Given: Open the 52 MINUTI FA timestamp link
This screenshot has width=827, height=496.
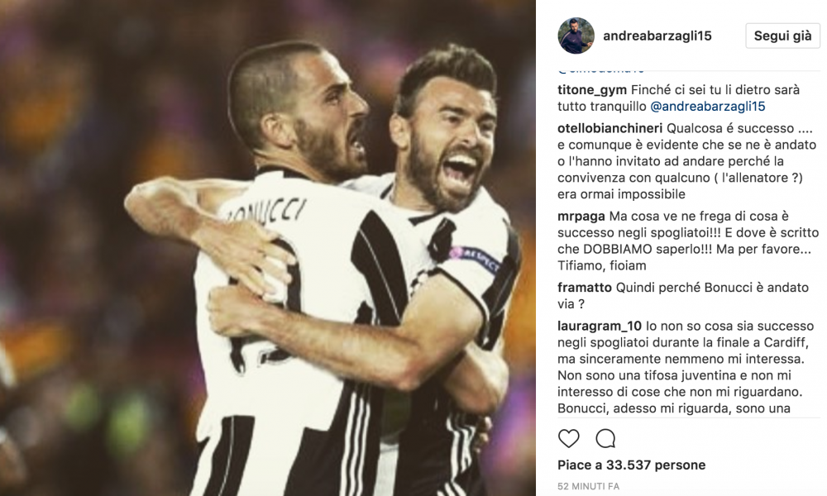Looking at the screenshot, I should pyautogui.click(x=589, y=487).
